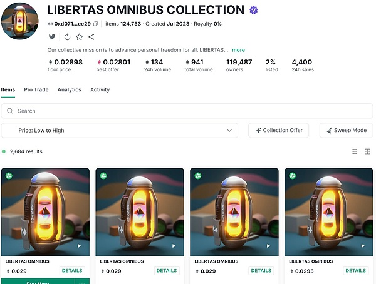Viewport: 376px width, 284px height.
Task: Open DETAILS for the 0.0295 priced NFT
Action: point(355,271)
